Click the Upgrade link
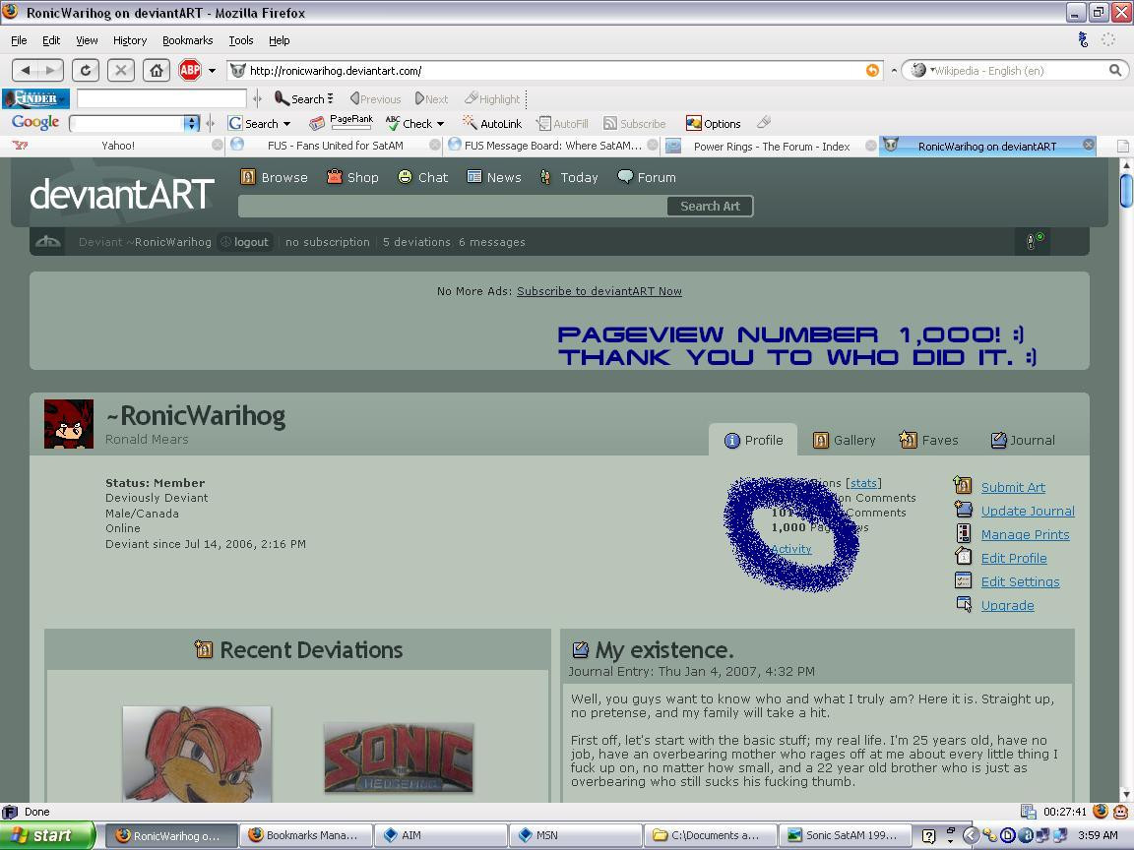The height and width of the screenshot is (850, 1134). (1007, 606)
